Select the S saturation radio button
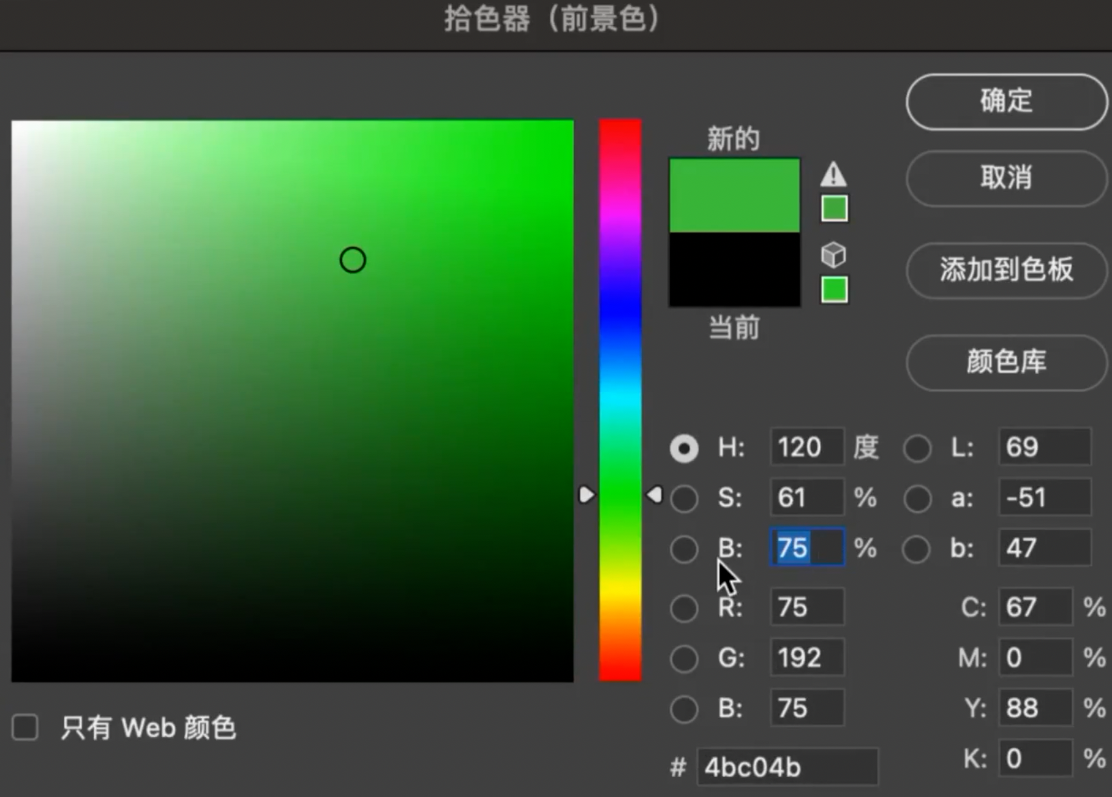The height and width of the screenshot is (797, 1112). pyautogui.click(x=684, y=499)
